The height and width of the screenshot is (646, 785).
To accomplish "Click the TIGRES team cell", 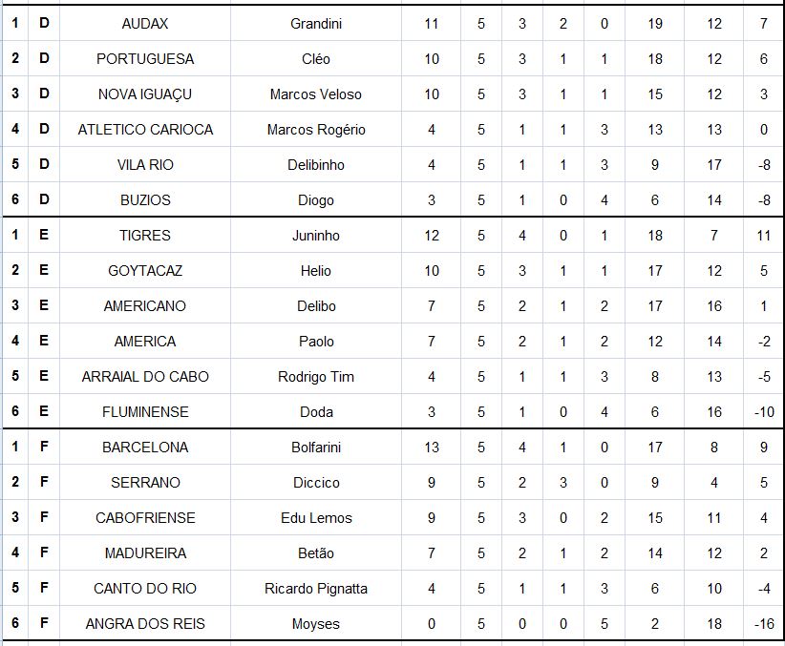I will [145, 236].
